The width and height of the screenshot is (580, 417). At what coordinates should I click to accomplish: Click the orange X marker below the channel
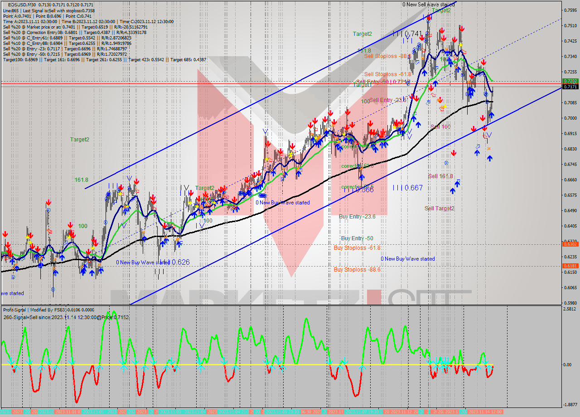488,149
